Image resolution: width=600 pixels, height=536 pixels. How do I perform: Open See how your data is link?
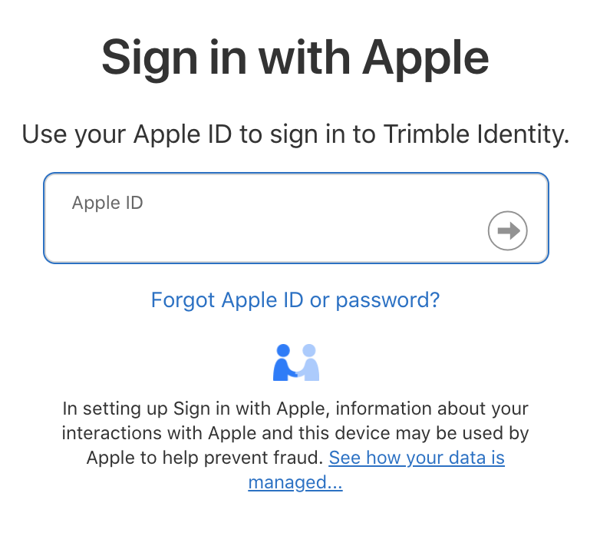click(x=417, y=458)
